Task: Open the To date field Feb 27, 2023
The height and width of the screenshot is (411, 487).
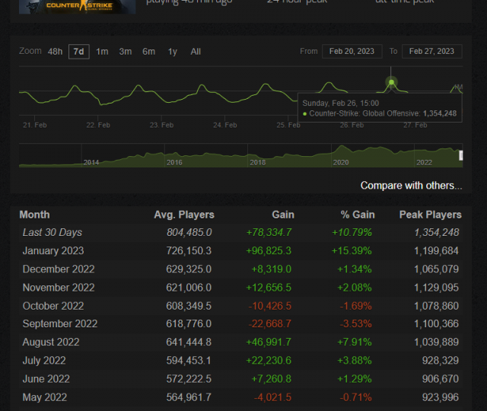Action: click(431, 52)
